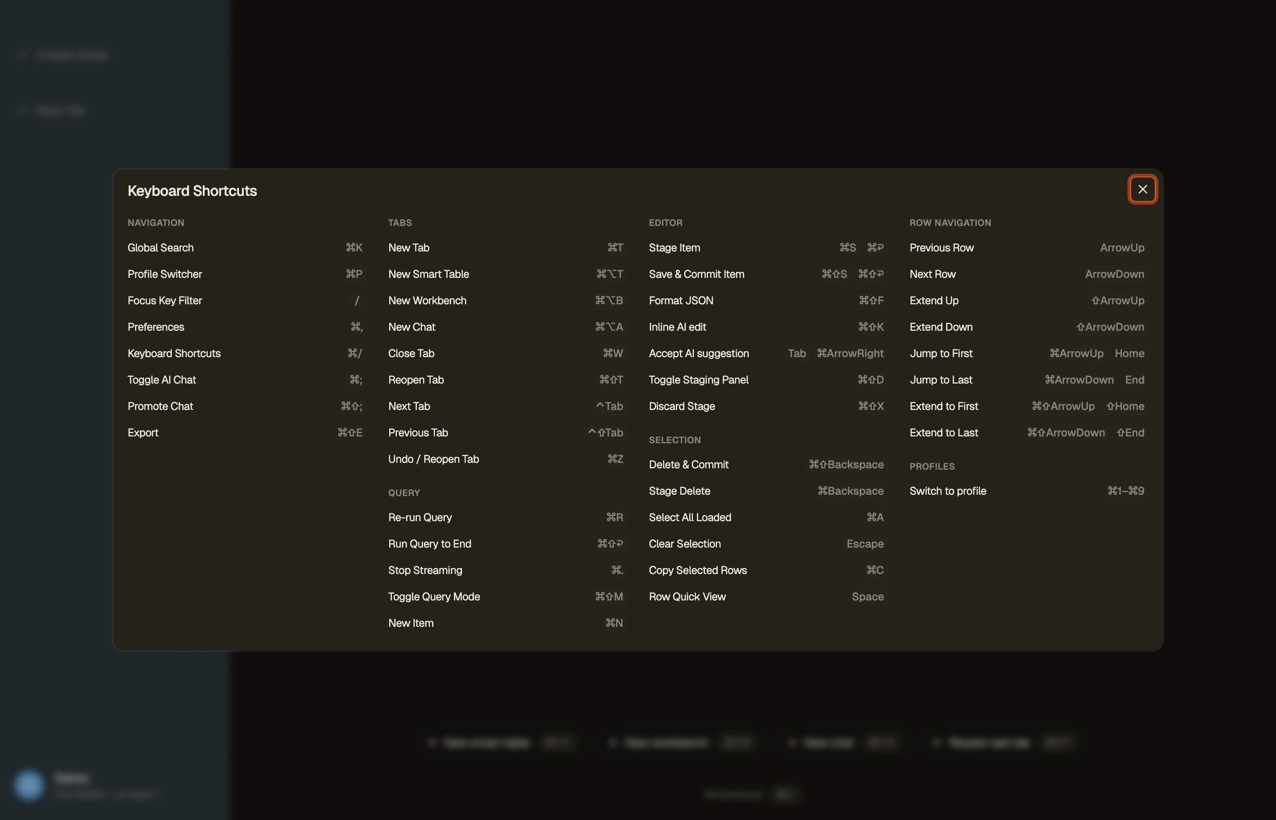The height and width of the screenshot is (820, 1276).
Task: Select the Extend to First label
Action: [x=944, y=406]
